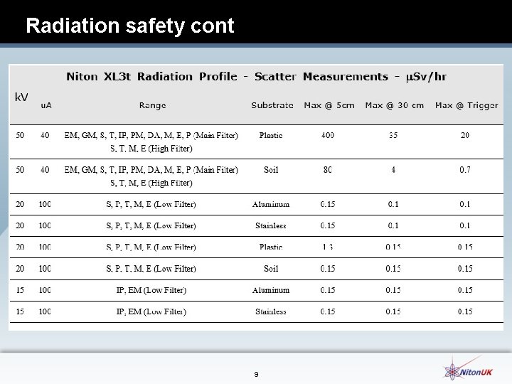Select the slide title 'Radiation safety cont'
Viewport: 512px width, 384px height.
tap(130, 26)
